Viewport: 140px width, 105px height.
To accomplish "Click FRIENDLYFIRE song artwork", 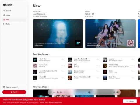I will coord(105,66).
